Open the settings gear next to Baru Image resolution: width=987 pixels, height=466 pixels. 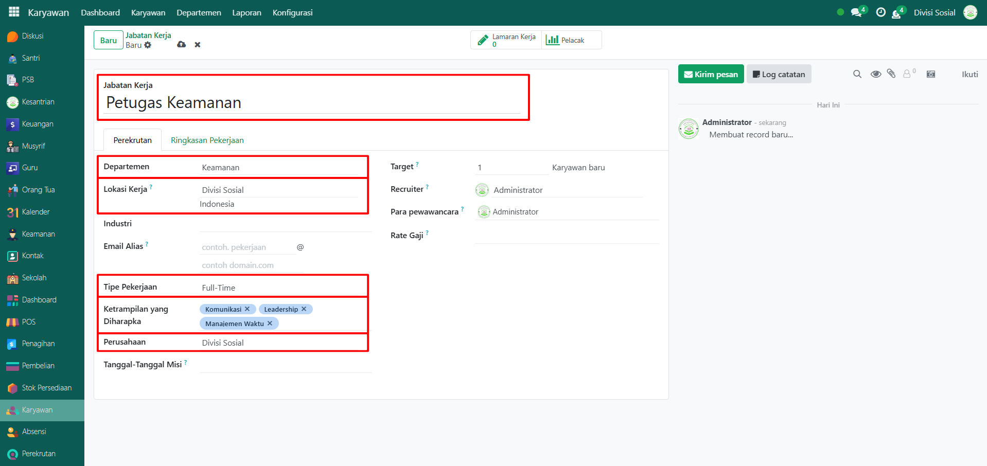[x=148, y=45]
